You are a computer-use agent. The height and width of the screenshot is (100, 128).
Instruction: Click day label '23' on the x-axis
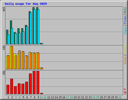[x=90, y=97]
